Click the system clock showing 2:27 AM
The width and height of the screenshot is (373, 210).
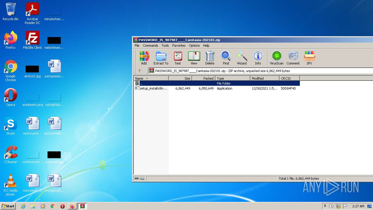(x=358, y=206)
